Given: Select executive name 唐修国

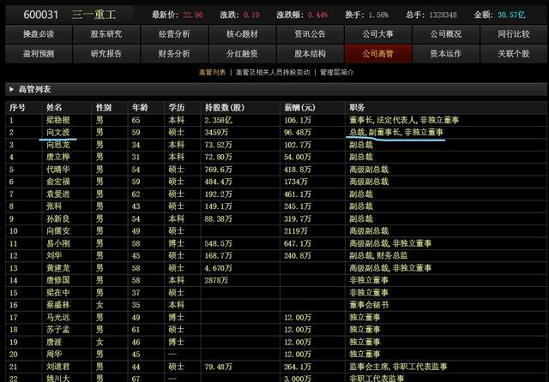Looking at the screenshot, I should click(58, 280).
